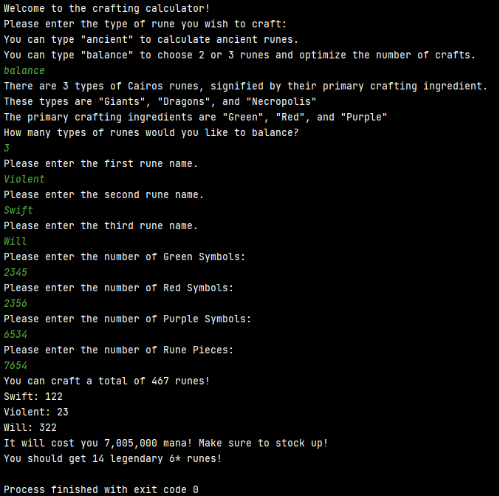Image resolution: width=500 pixels, height=496 pixels.
Task: Click the green 'balance' input text
Action: point(24,70)
